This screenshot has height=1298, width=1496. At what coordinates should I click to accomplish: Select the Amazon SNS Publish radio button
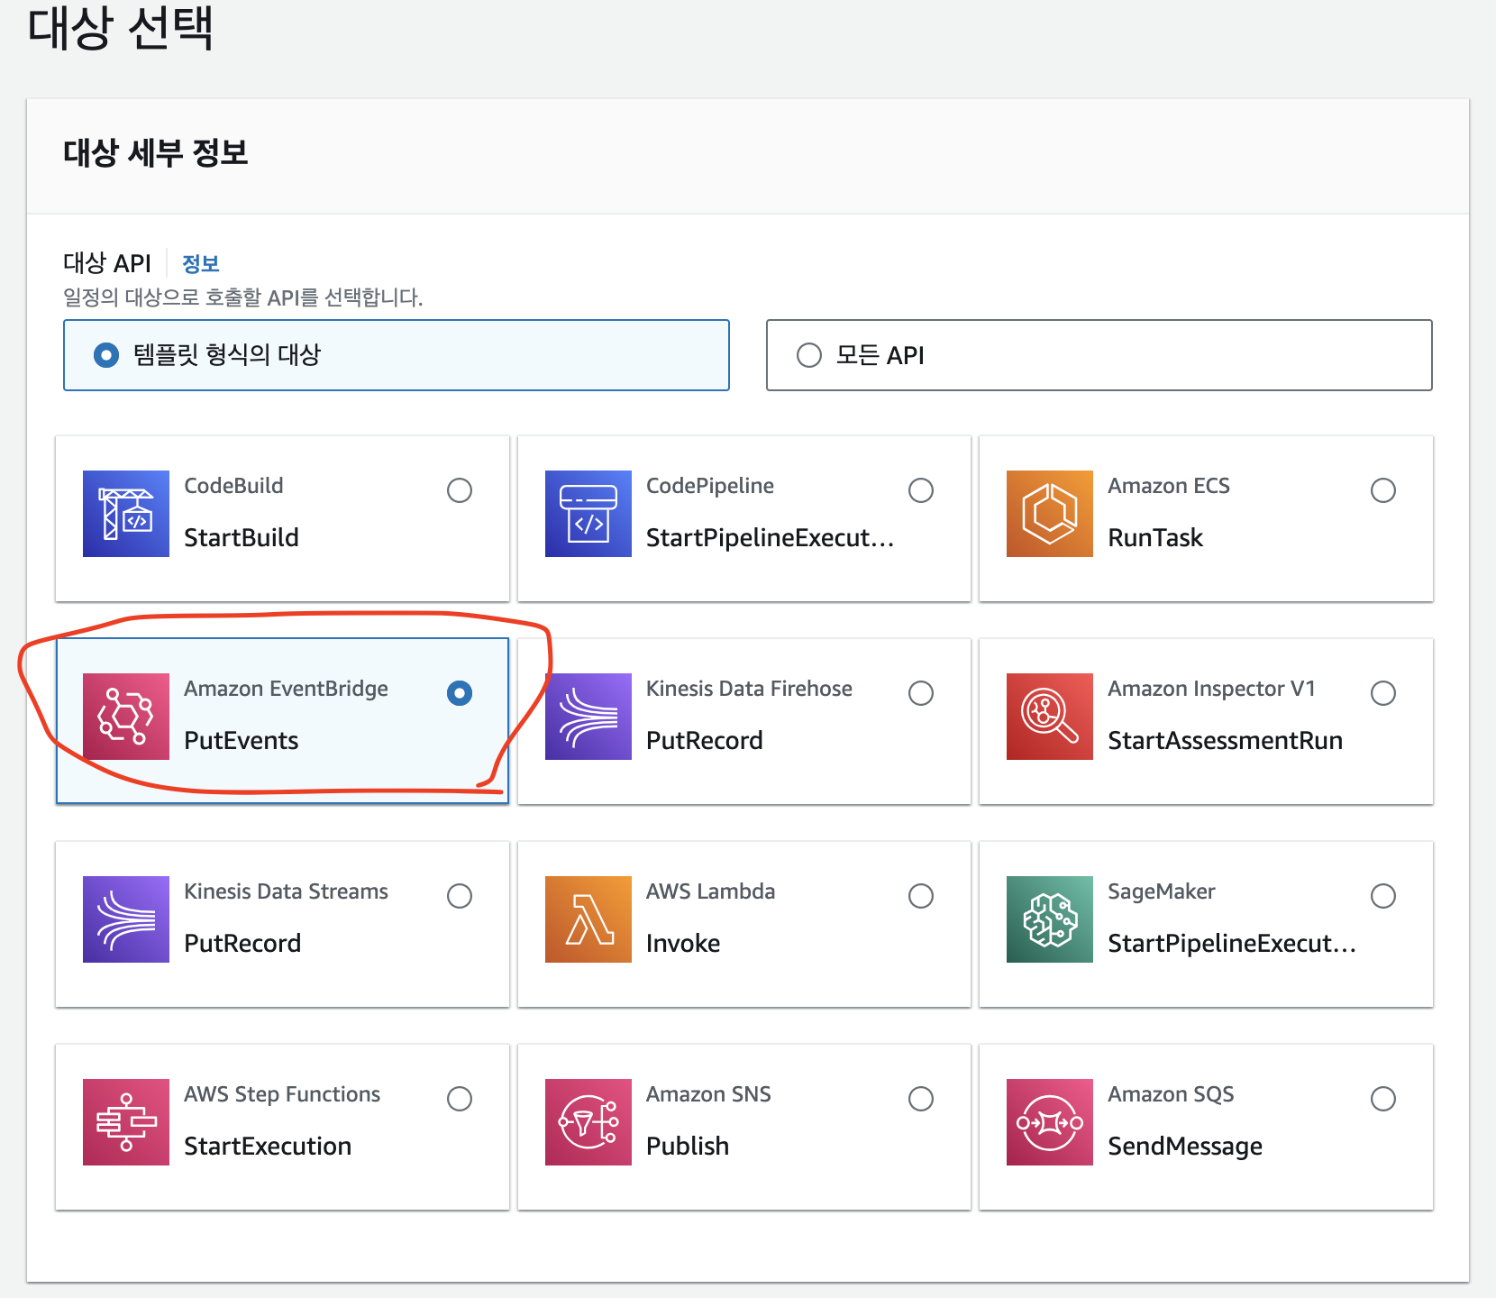pos(921,1099)
